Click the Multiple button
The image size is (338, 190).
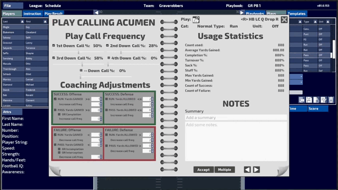coord(224,170)
